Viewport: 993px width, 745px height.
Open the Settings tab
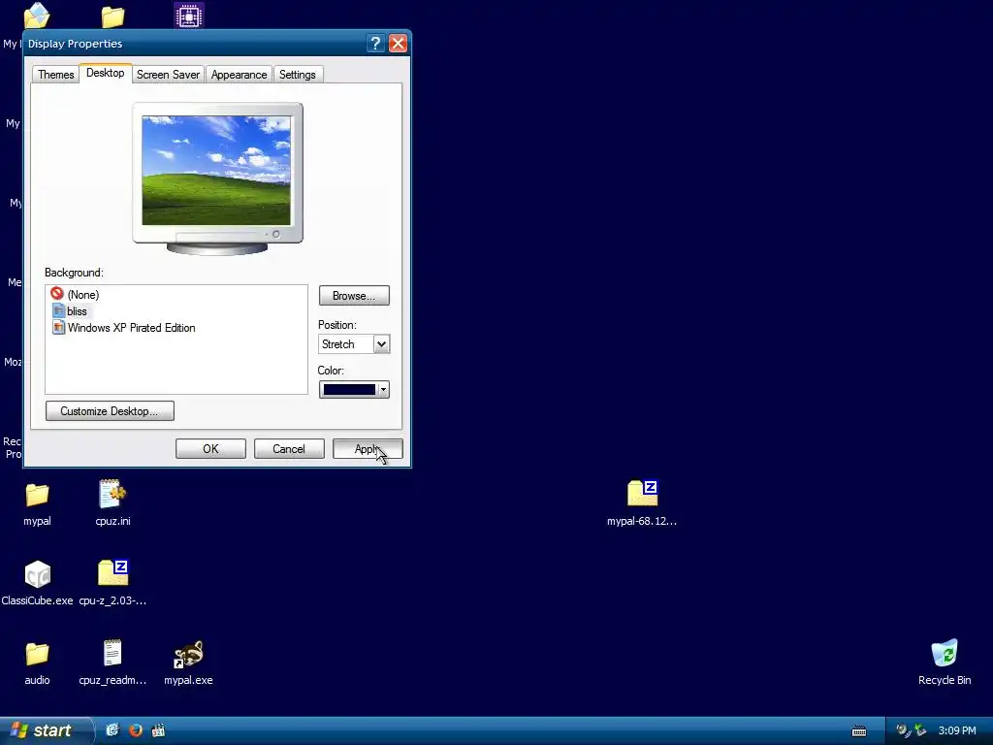point(297,75)
